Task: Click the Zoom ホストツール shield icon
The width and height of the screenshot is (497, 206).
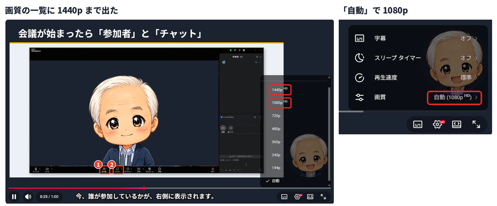Action: [x=149, y=169]
